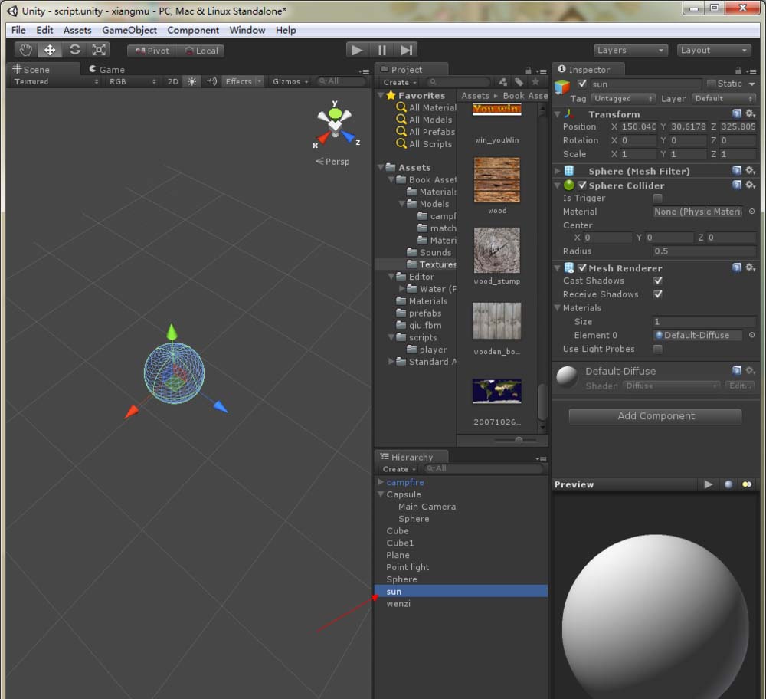Open the Layers dropdown
Image resolution: width=766 pixels, height=699 pixels.
[x=630, y=50]
